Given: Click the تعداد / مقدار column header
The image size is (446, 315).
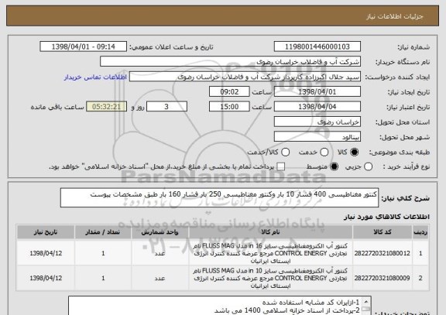Looking at the screenshot, I should 103,232.
